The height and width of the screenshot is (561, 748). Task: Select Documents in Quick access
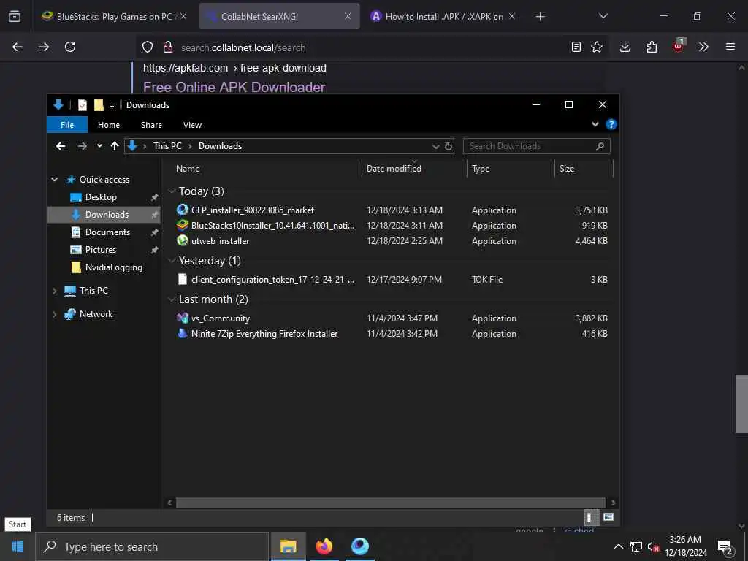(x=107, y=232)
